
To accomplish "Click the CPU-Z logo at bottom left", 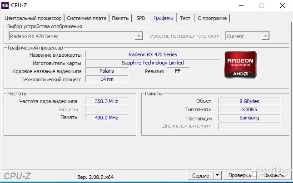I will [17, 176].
